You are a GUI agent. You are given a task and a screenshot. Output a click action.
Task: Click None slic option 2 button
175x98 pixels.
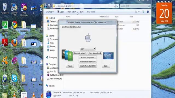(95, 53)
